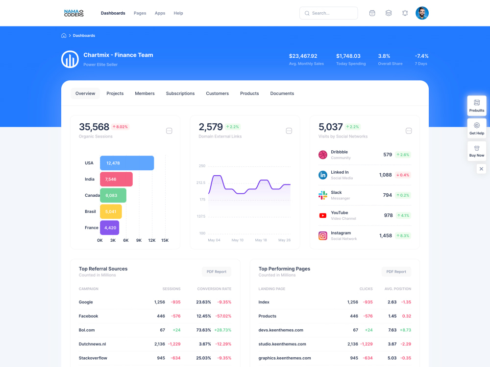
Task: Open the calendar icon in header
Action: click(372, 13)
